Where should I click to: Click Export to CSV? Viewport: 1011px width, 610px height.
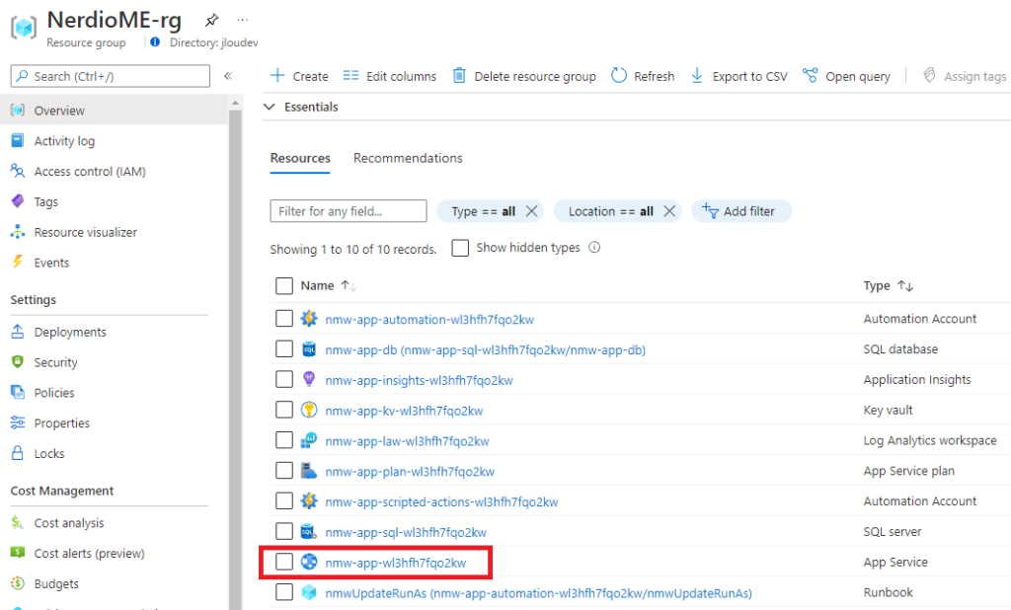point(739,76)
